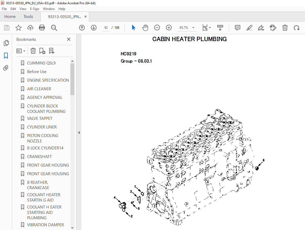Open the View menu
The height and width of the screenshot is (230, 305).
click(x=23, y=9)
